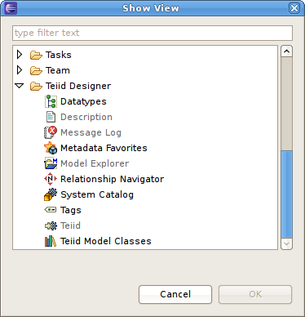305x317 pixels.
Task: Select the Description view entry
Action: [x=86, y=117]
